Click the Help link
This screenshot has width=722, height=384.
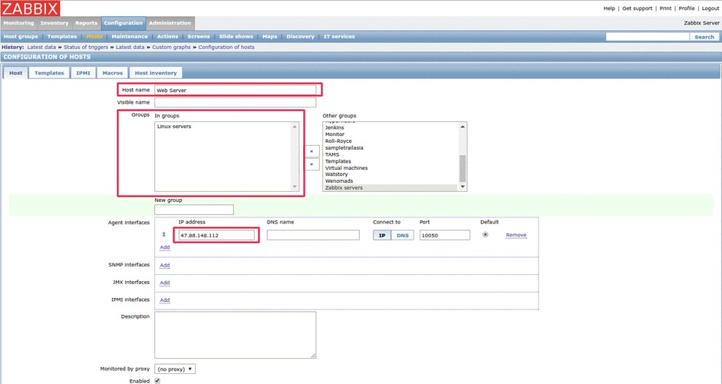(609, 8)
